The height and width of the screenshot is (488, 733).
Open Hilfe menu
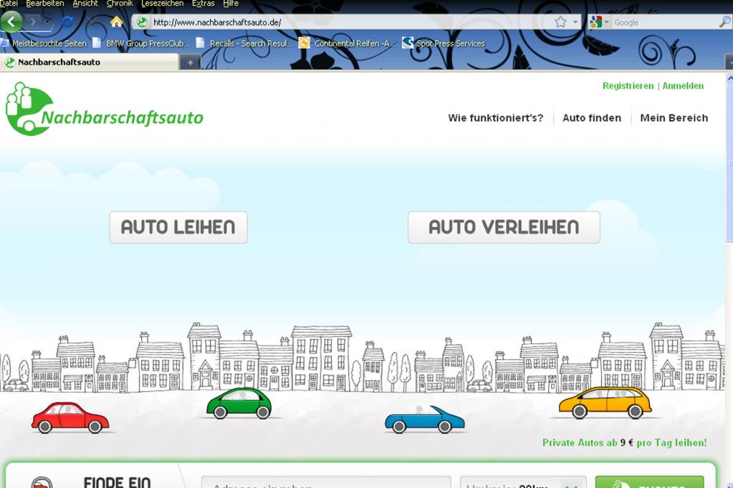pos(231,4)
